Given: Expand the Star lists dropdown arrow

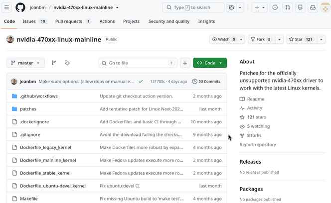Looking at the screenshot, I should (x=322, y=39).
